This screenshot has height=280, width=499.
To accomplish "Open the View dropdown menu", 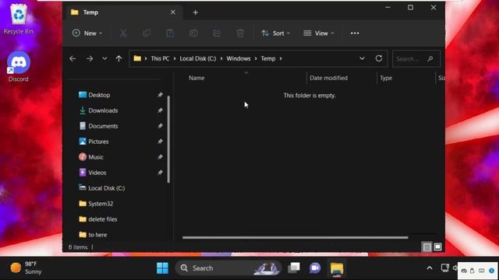I will (319, 33).
